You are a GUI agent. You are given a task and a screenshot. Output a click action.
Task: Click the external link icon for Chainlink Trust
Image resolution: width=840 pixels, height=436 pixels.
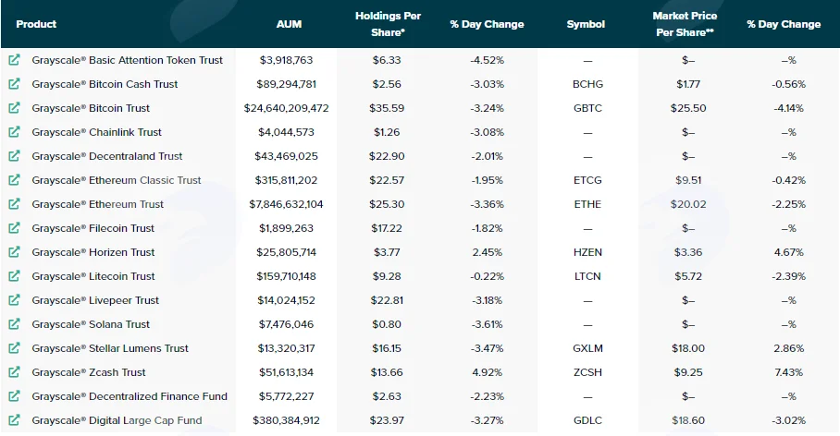click(x=14, y=131)
